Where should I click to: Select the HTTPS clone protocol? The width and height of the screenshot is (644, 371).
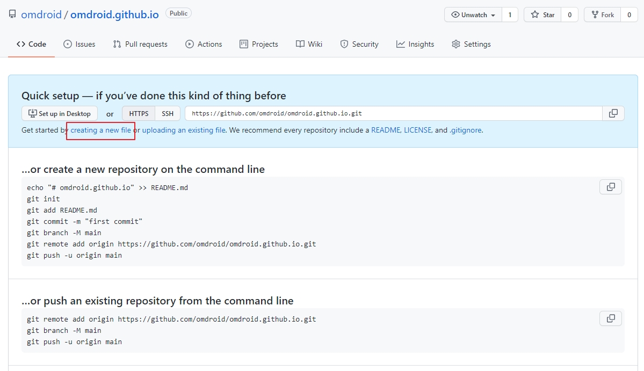139,113
